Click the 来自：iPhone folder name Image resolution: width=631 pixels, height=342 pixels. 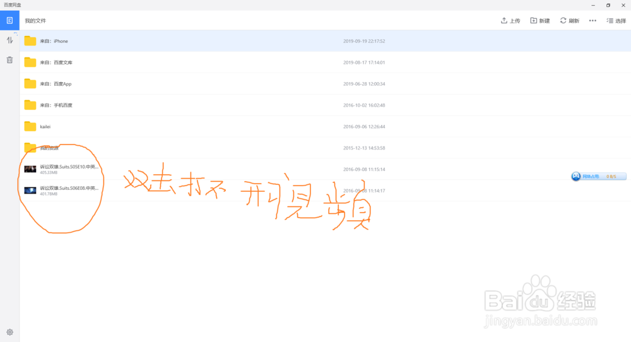coord(54,41)
